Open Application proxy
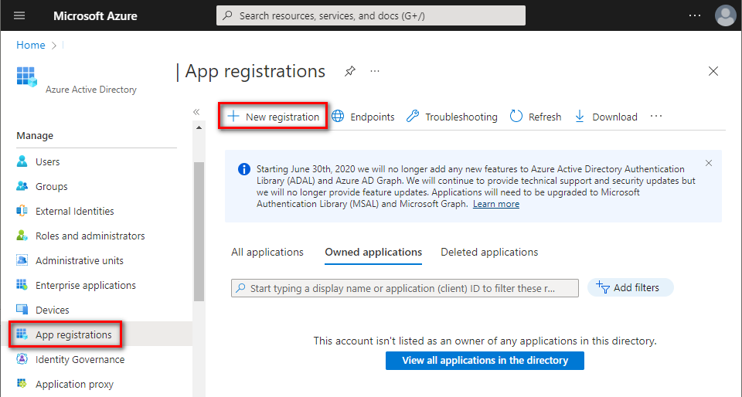The image size is (742, 397). tap(74, 384)
